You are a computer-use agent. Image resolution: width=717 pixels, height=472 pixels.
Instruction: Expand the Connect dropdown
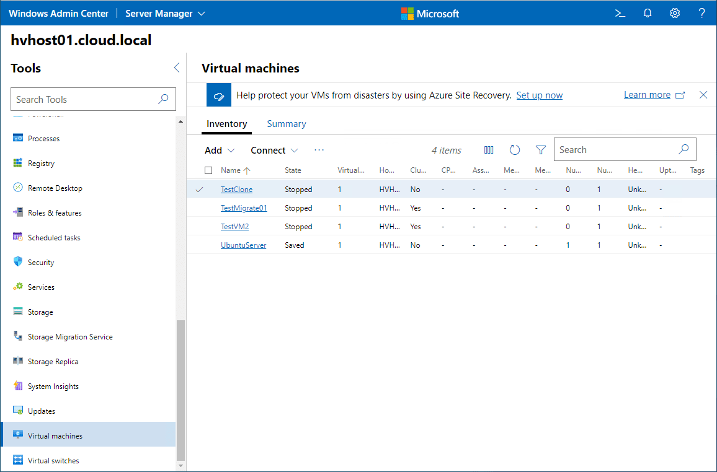pyautogui.click(x=274, y=151)
